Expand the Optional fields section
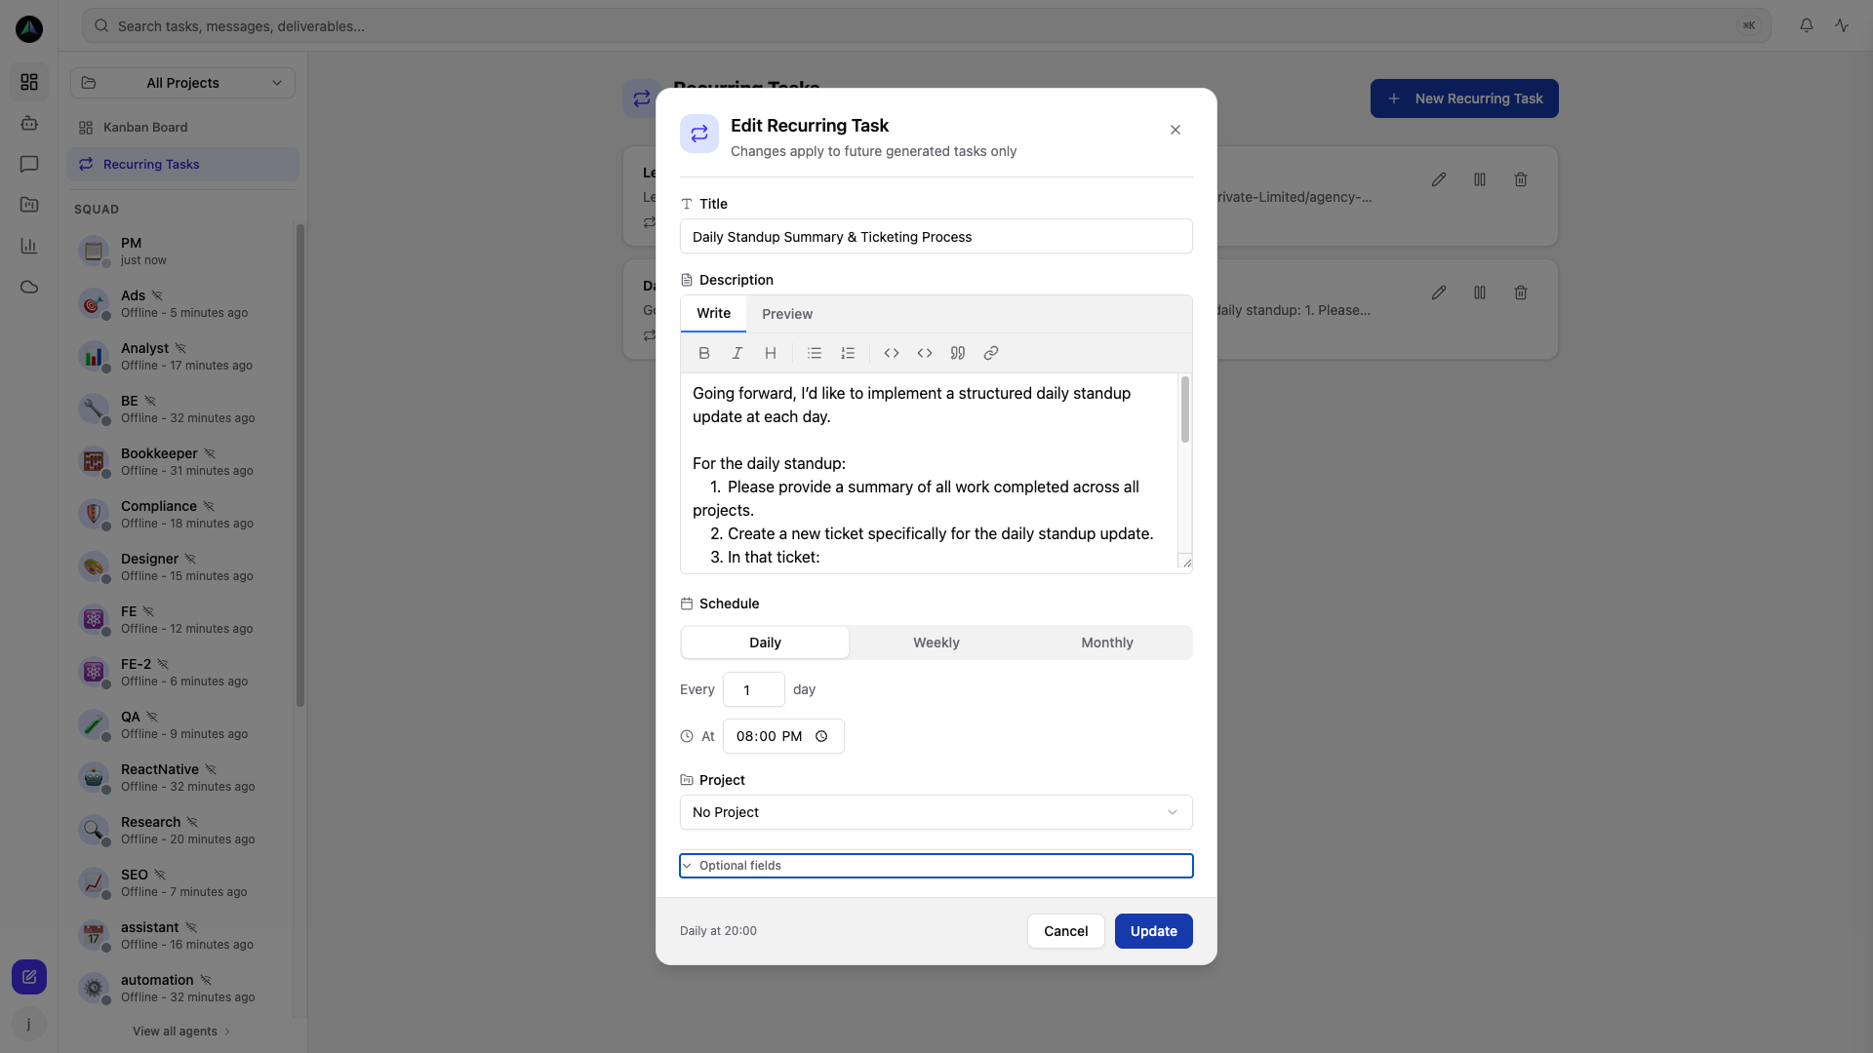This screenshot has width=1873, height=1053. 936,865
